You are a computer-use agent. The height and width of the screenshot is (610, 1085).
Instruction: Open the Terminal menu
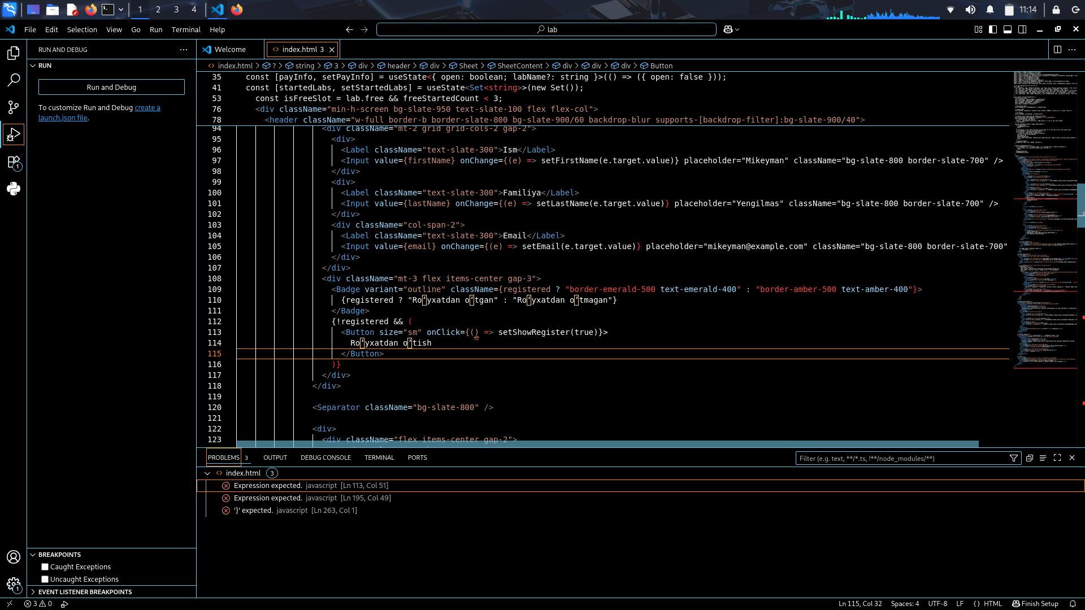(x=186, y=29)
